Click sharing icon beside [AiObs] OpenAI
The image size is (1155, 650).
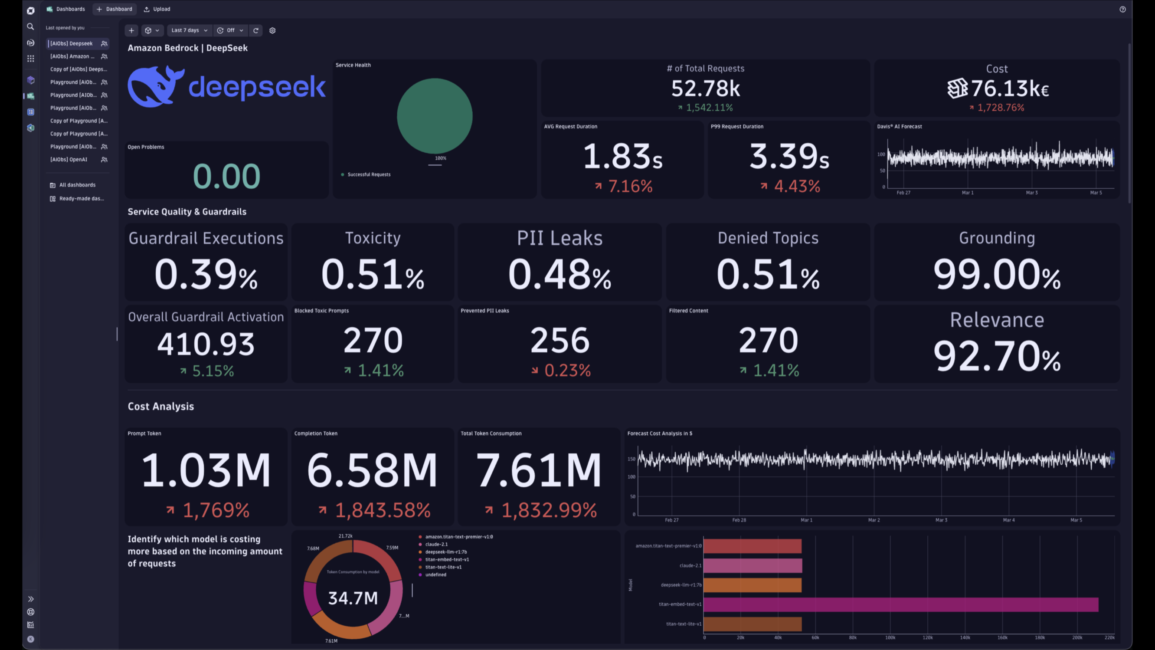coord(104,160)
